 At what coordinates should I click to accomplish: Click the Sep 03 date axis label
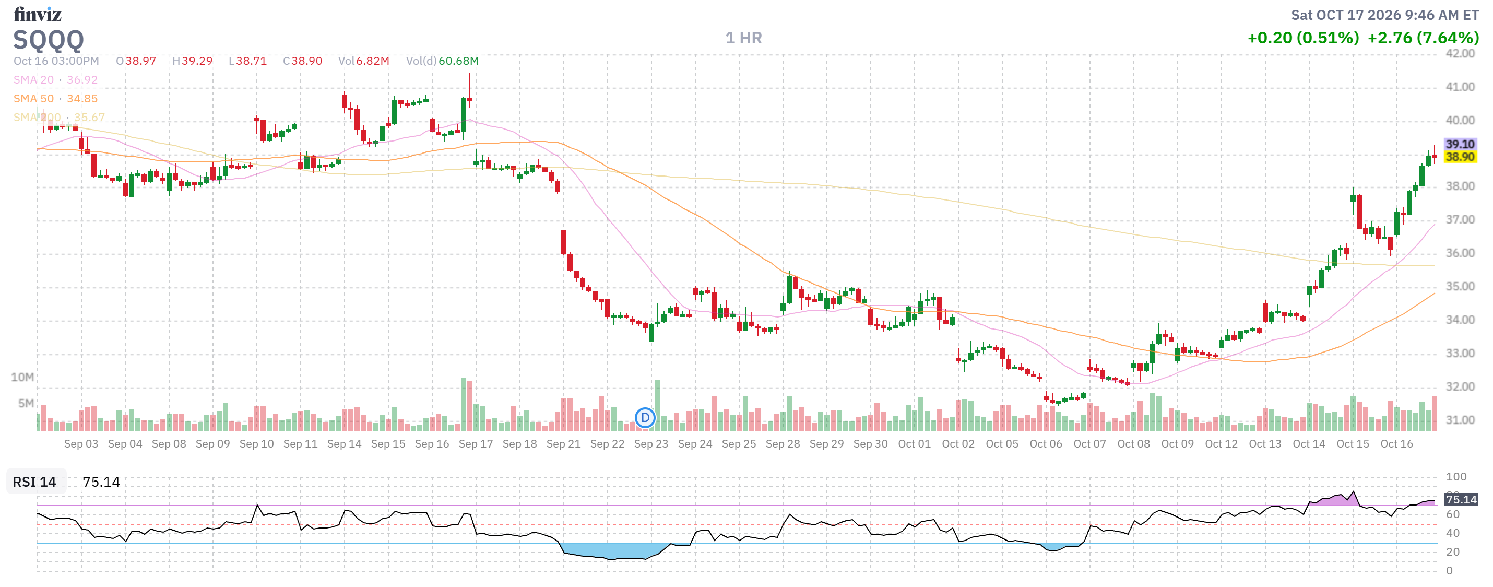pyautogui.click(x=81, y=444)
